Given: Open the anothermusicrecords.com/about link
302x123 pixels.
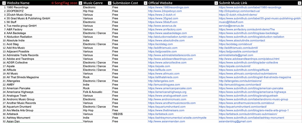Looking at the screenshot, I should click(246, 103).
